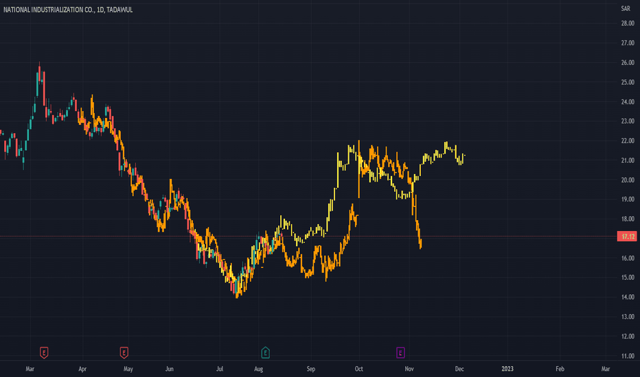This screenshot has height=377, width=640.
Task: Open the purple earnings marker near November
Action: tap(400, 352)
